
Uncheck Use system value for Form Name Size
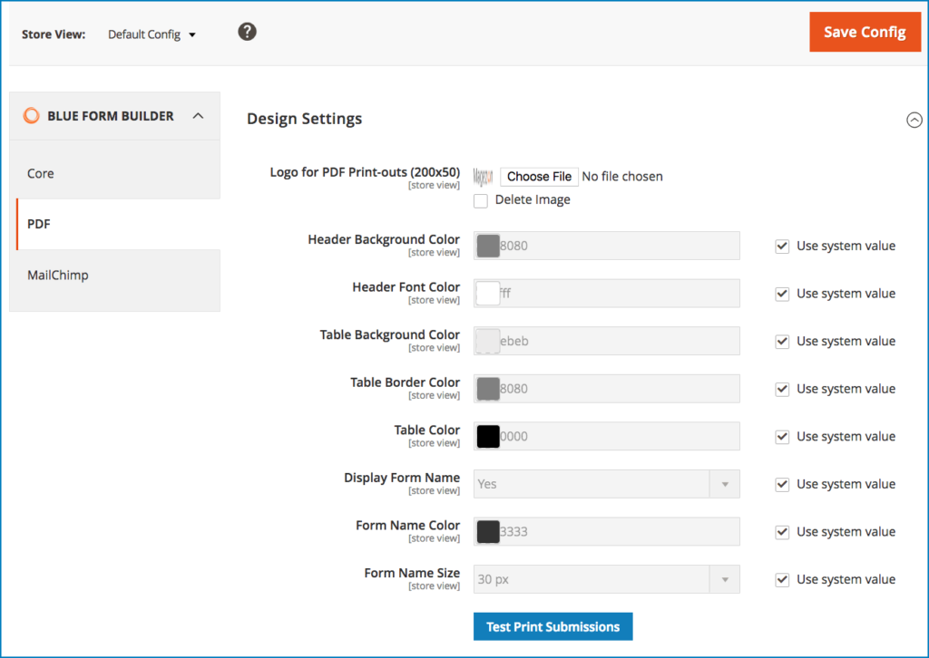coord(782,579)
